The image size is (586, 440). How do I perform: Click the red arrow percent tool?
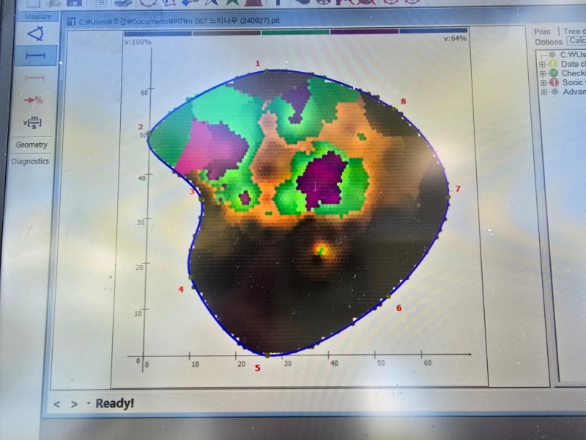tap(34, 100)
